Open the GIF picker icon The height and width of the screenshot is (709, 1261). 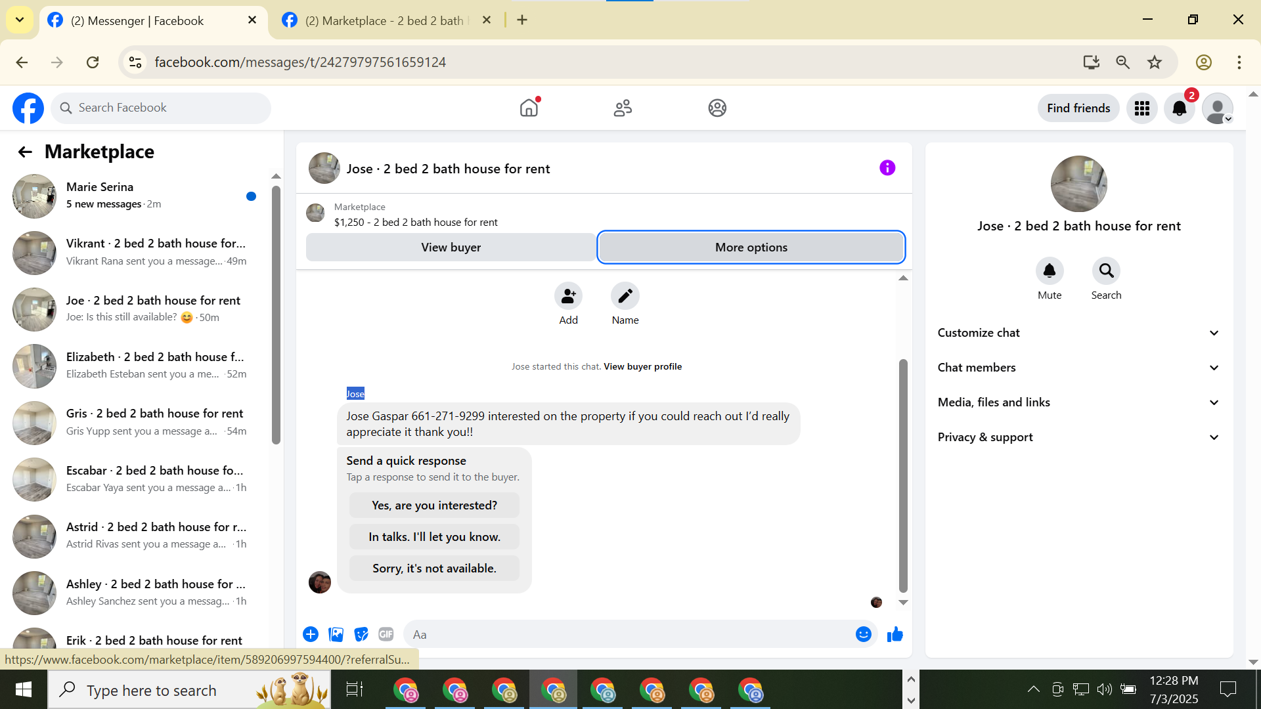(386, 634)
